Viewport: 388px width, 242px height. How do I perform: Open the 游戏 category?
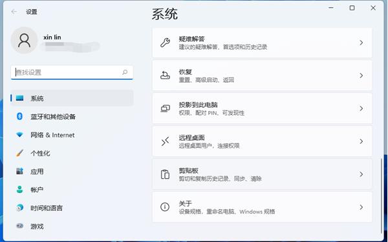pos(72,227)
